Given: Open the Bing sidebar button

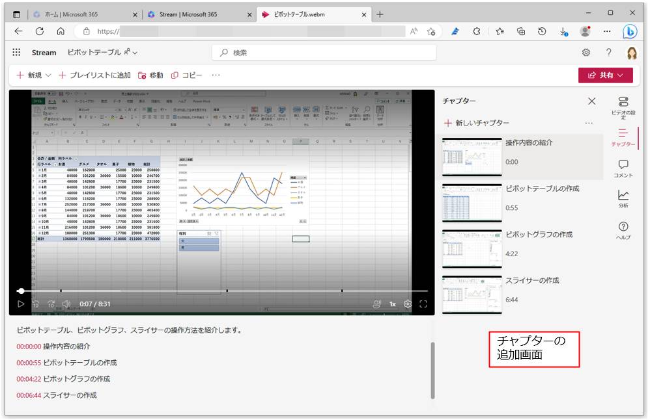Looking at the screenshot, I should tap(630, 31).
